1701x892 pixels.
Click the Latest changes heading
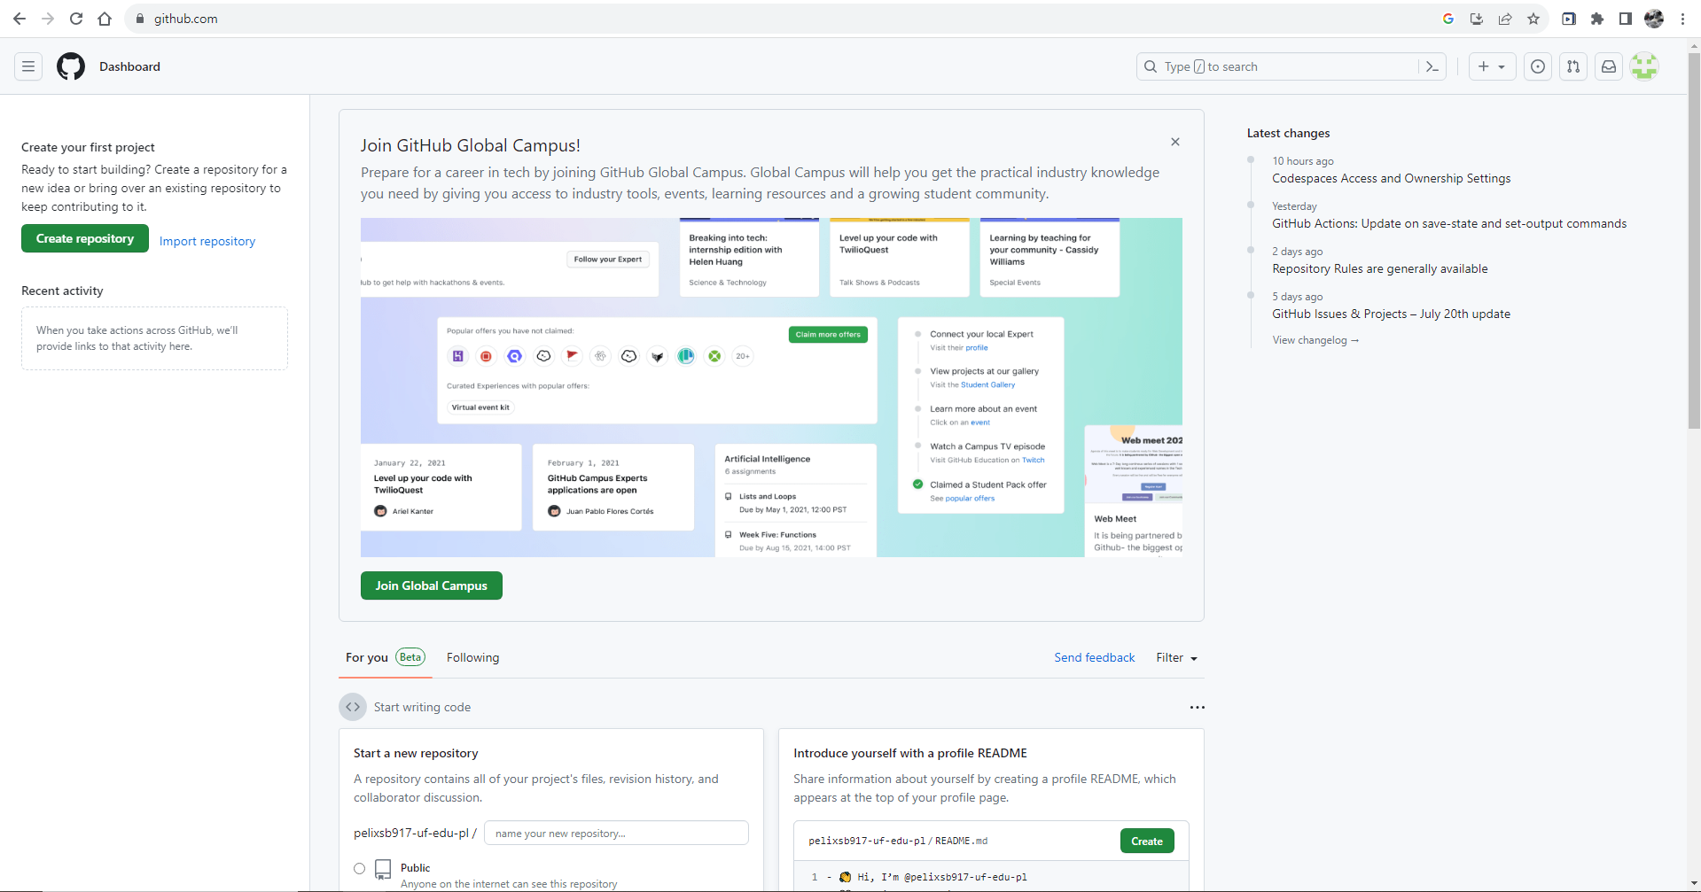[x=1288, y=133]
